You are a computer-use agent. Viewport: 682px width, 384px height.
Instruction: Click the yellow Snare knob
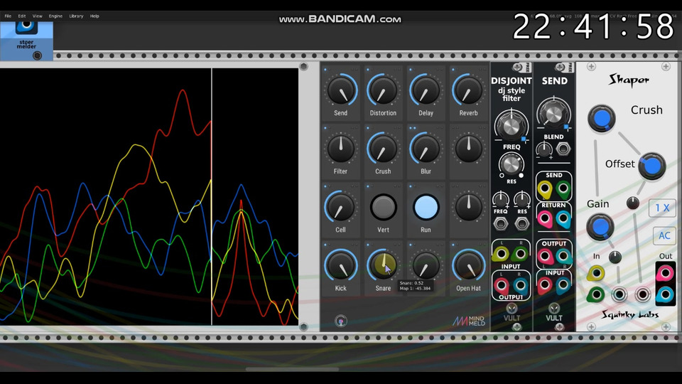(x=383, y=265)
